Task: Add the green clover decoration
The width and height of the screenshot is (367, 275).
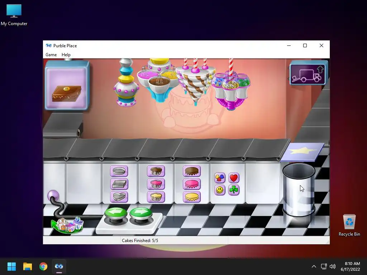Action: click(x=234, y=190)
